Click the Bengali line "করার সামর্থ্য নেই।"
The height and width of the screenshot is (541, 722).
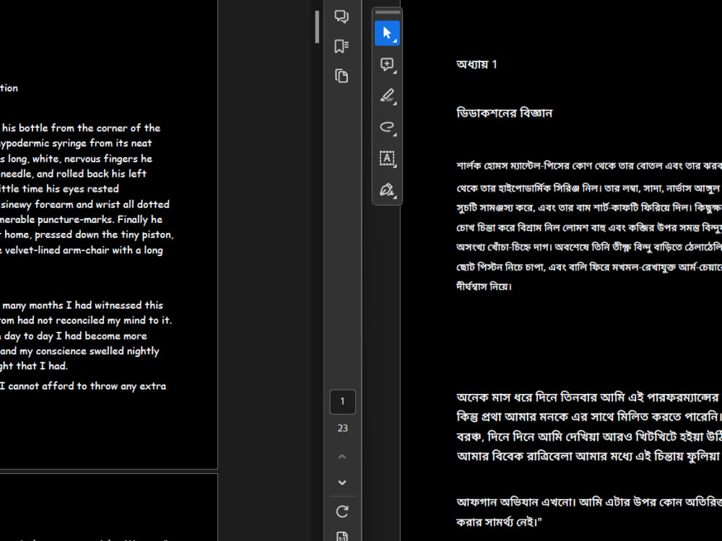coord(499,522)
